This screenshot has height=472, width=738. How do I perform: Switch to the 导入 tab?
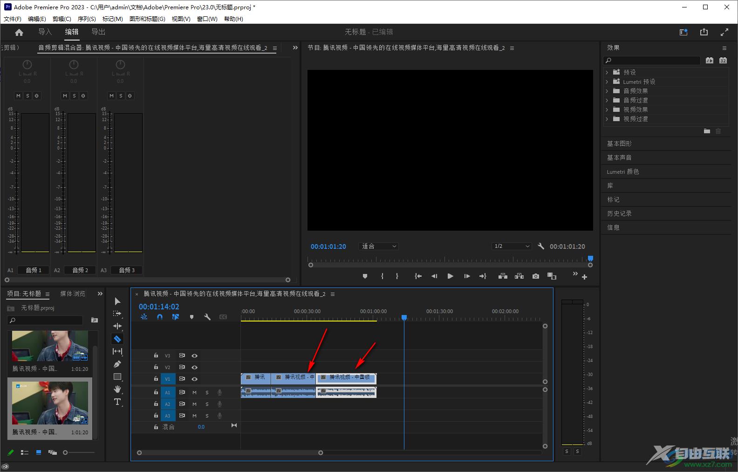coord(45,32)
